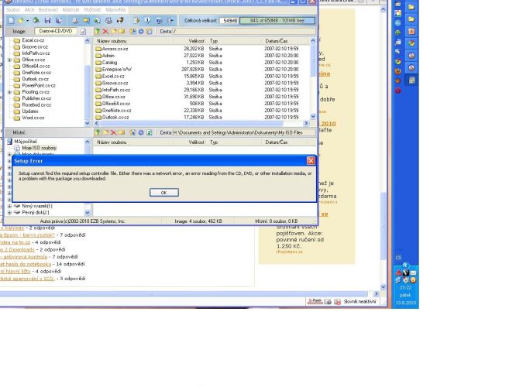This screenshot has height=387, width=516.
Task: Click the Save As toolbar icon
Action: 59,20
